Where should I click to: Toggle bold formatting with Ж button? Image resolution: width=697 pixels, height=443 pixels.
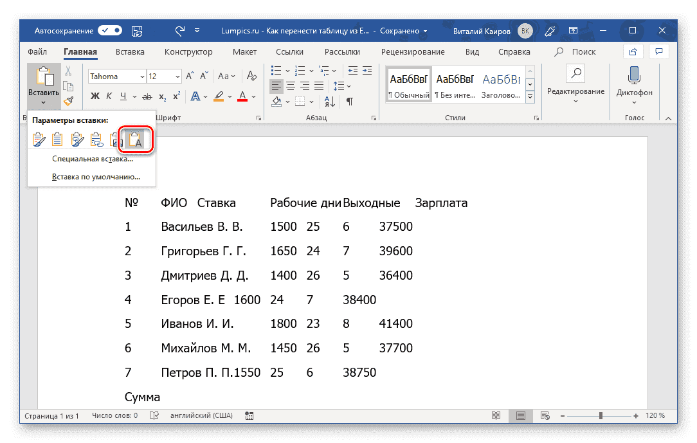pyautogui.click(x=96, y=96)
